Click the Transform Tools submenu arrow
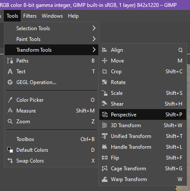 point(94,50)
